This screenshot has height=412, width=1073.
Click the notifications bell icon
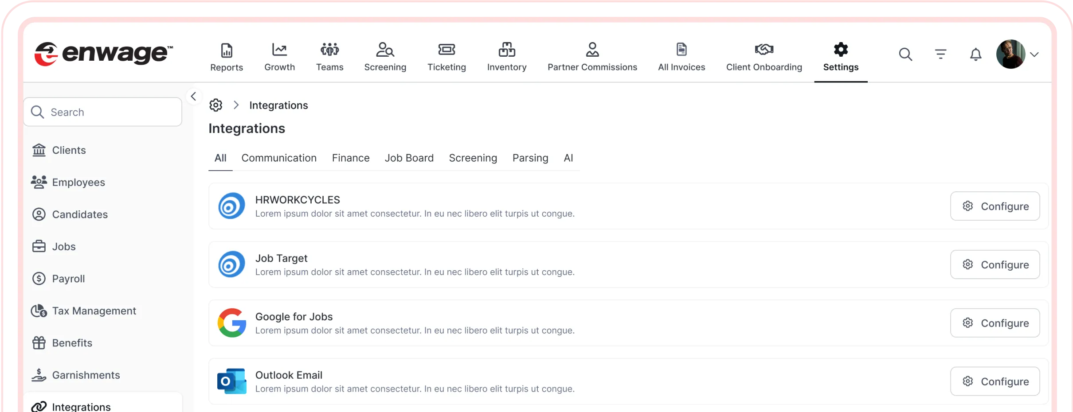pos(975,54)
